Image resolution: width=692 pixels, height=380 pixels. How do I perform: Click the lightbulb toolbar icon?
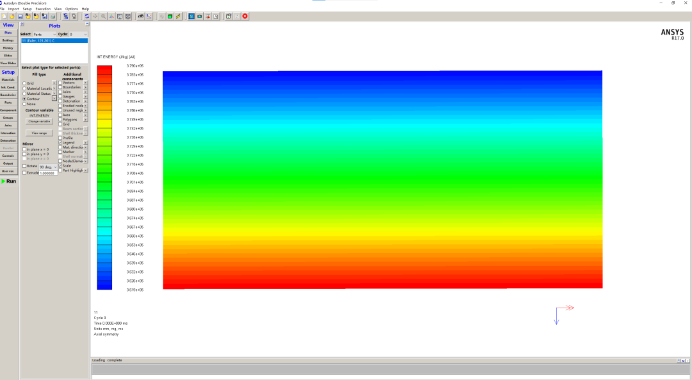(74, 16)
